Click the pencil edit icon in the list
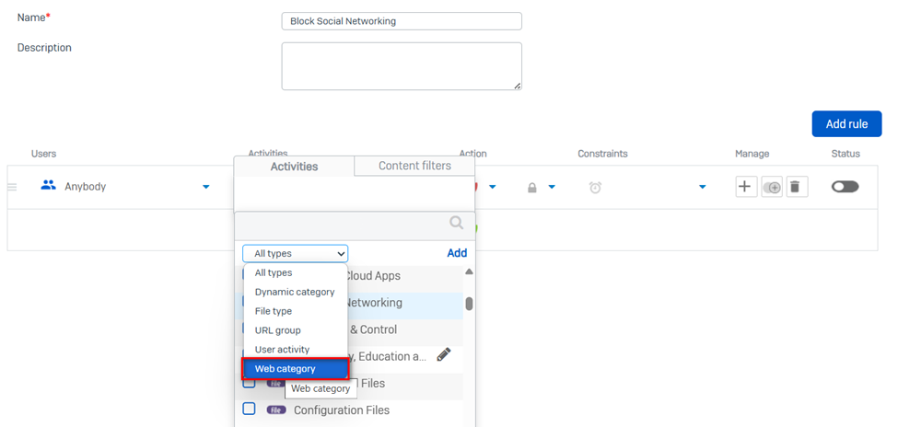The width and height of the screenshot is (898, 427). 444,355
